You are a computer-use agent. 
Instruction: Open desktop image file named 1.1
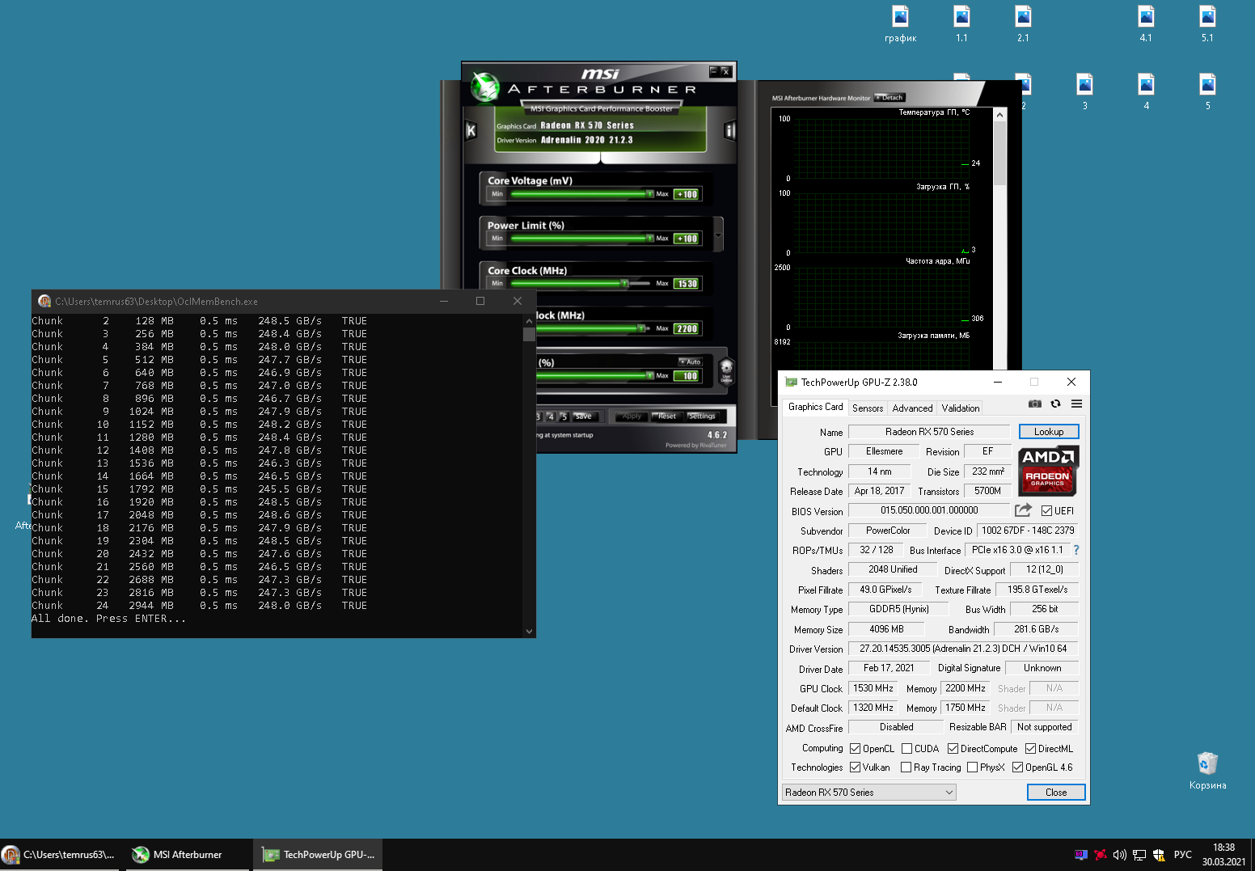point(961,23)
